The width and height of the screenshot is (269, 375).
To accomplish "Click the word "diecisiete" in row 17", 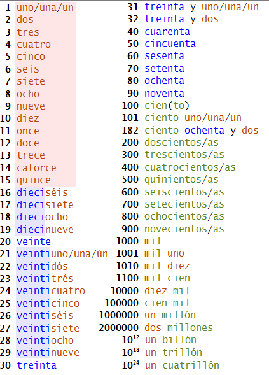I will coord(45,205).
